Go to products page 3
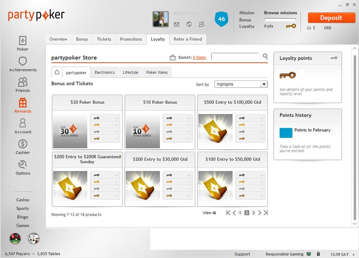The height and width of the screenshot is (258, 359). [x=253, y=213]
